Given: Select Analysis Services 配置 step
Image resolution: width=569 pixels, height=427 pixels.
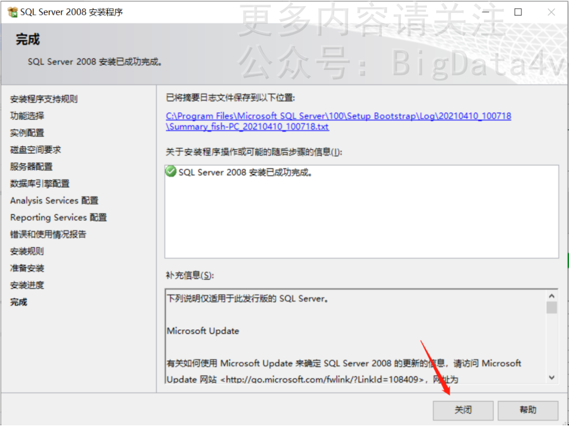Looking at the screenshot, I should 54,200.
